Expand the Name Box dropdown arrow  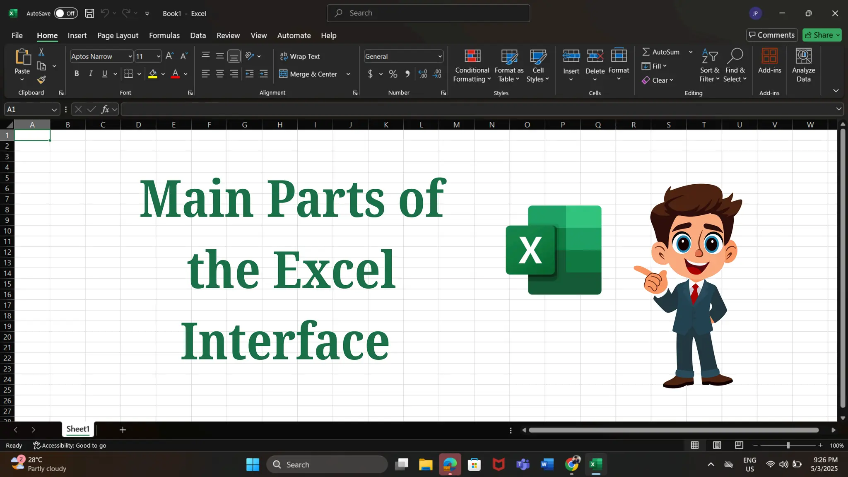pyautogui.click(x=54, y=110)
